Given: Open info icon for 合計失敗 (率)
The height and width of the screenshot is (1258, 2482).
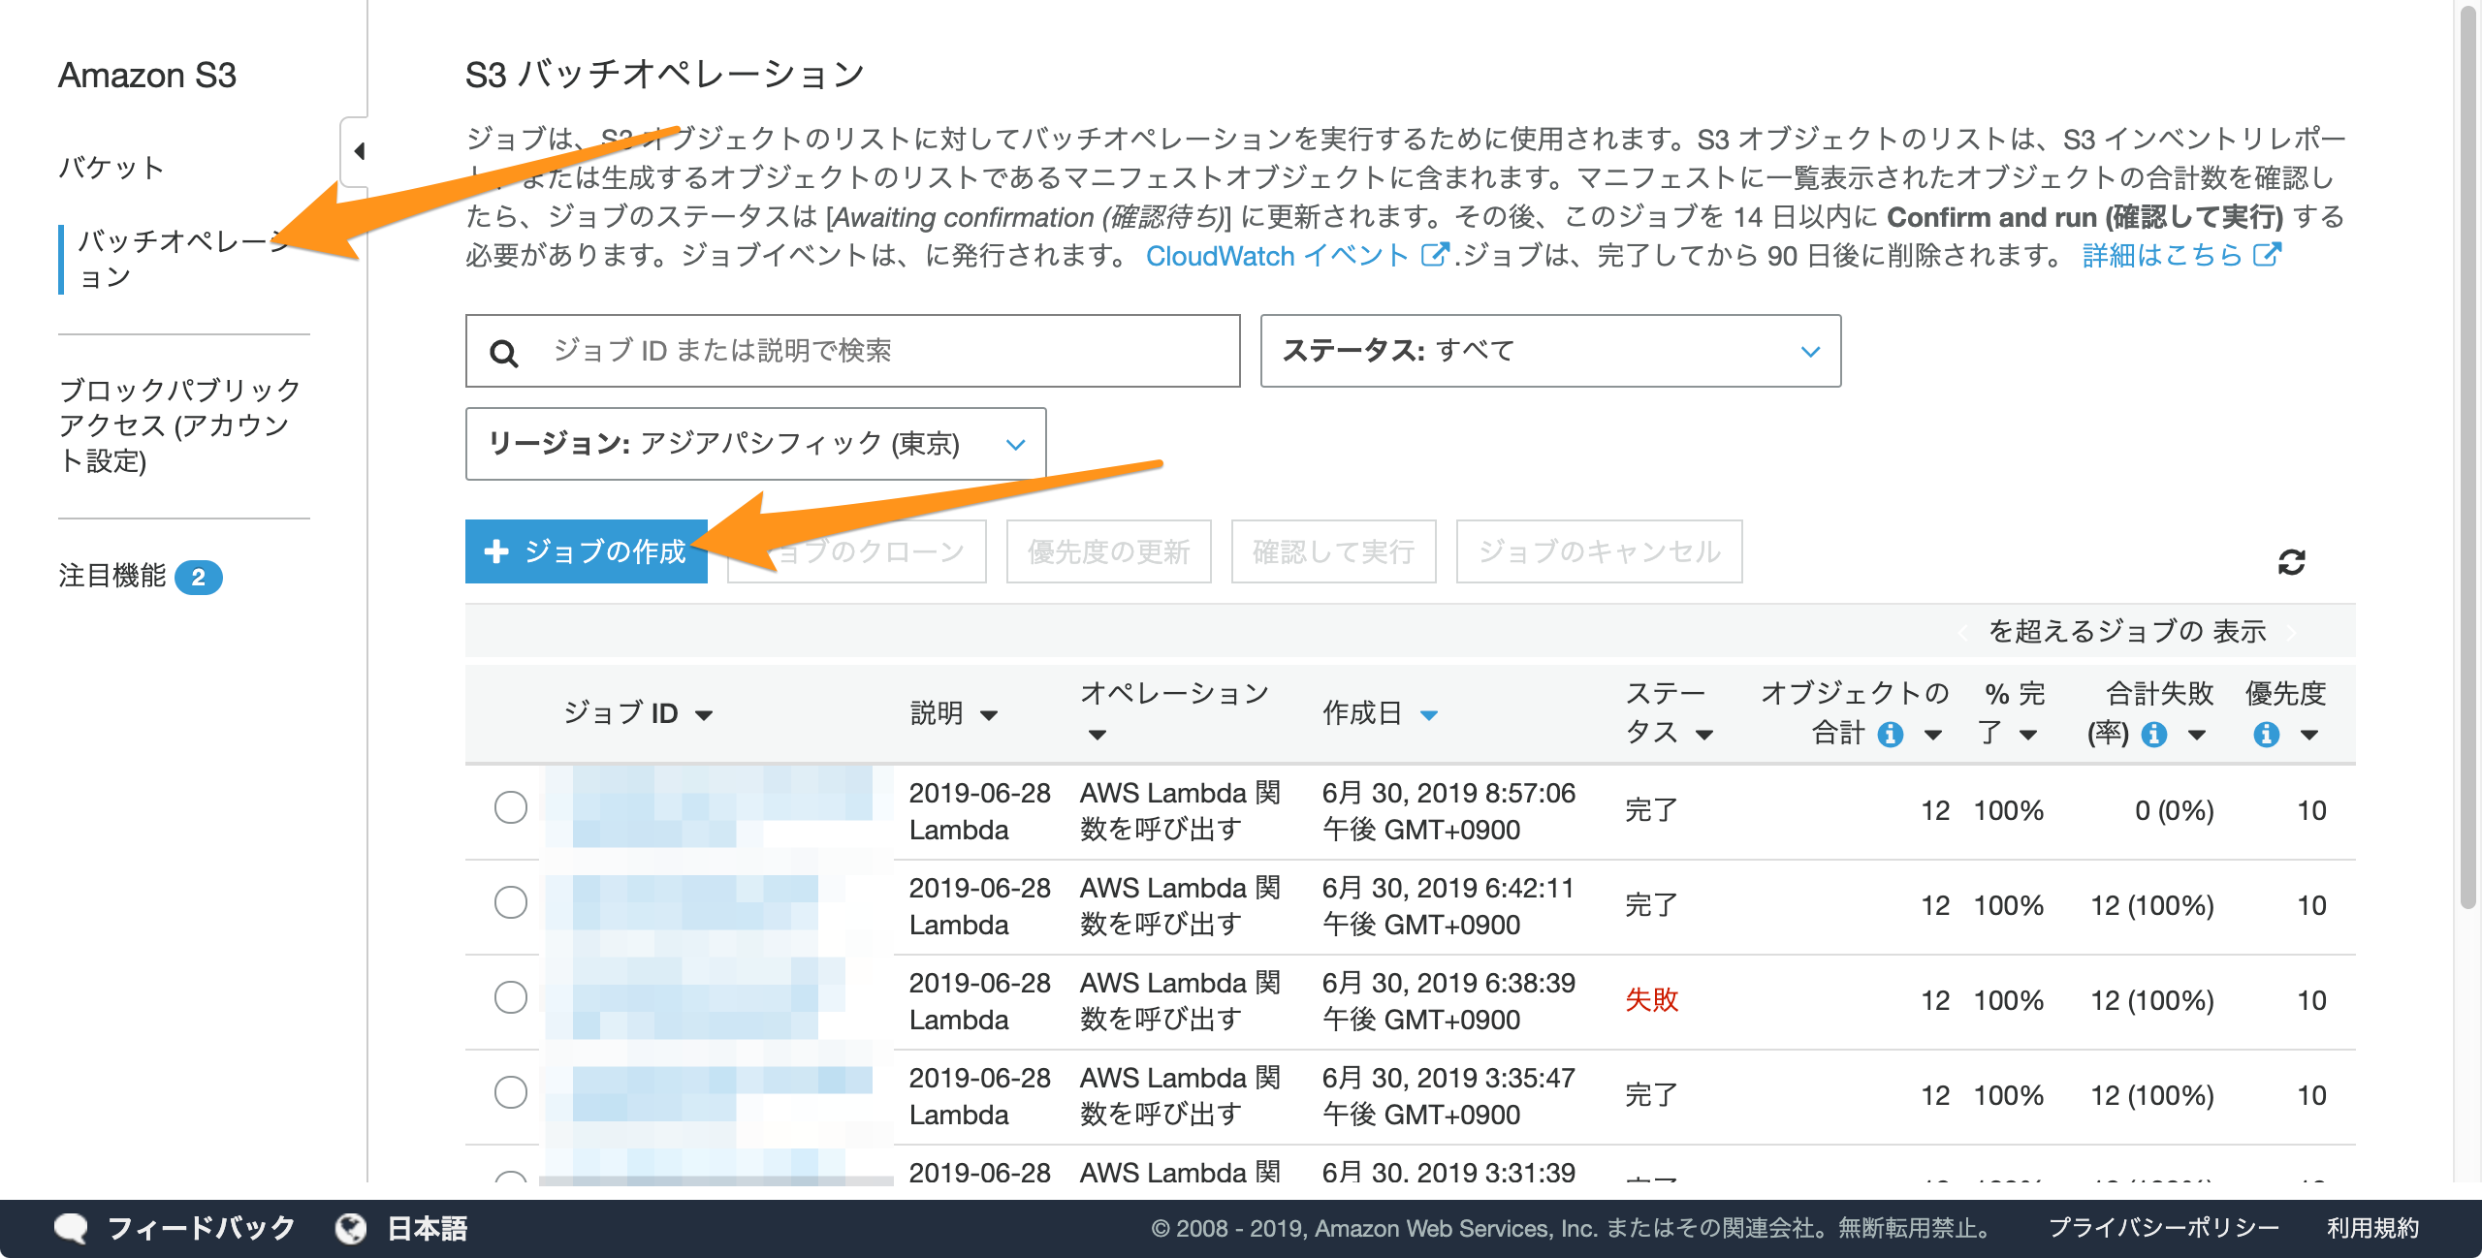Looking at the screenshot, I should [x=2153, y=735].
